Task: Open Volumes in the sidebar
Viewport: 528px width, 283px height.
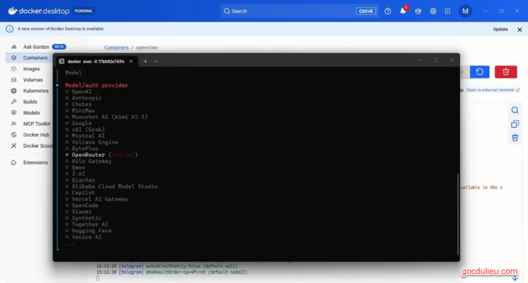Action: coord(33,80)
